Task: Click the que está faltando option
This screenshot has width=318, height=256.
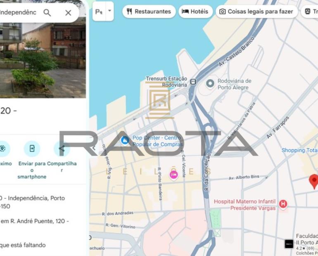Action: point(23,245)
